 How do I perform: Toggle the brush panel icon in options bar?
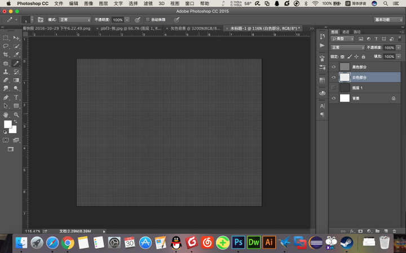tap(41, 20)
